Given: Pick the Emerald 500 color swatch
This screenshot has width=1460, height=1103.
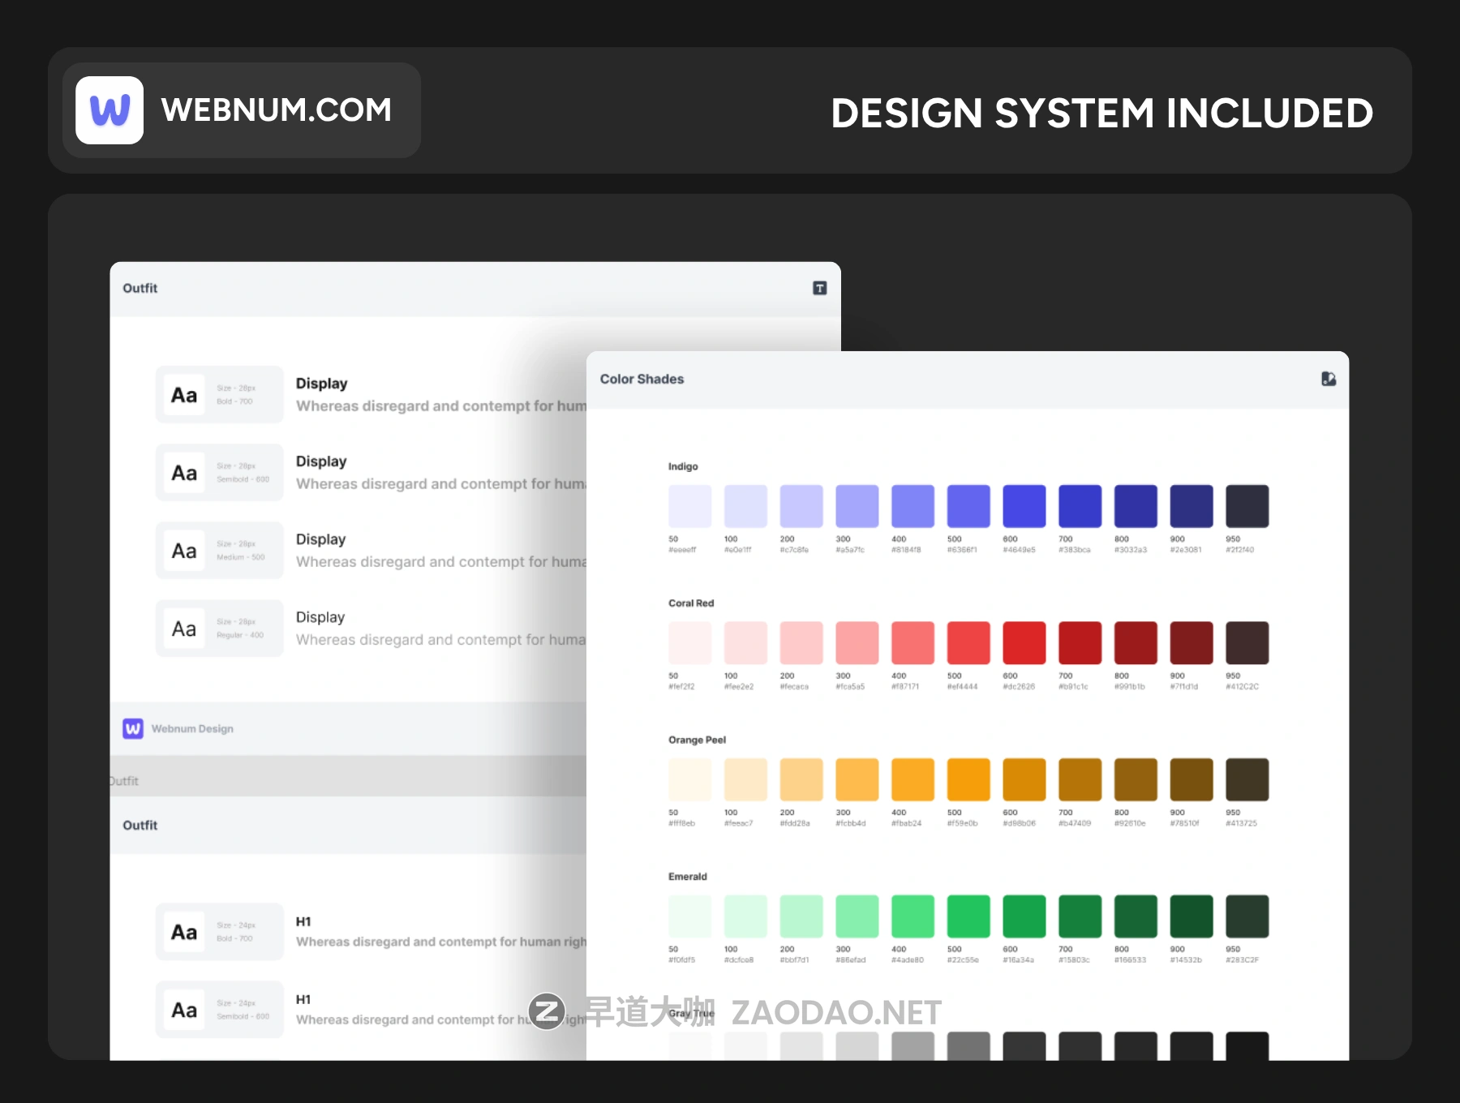Looking at the screenshot, I should pos(968,916).
